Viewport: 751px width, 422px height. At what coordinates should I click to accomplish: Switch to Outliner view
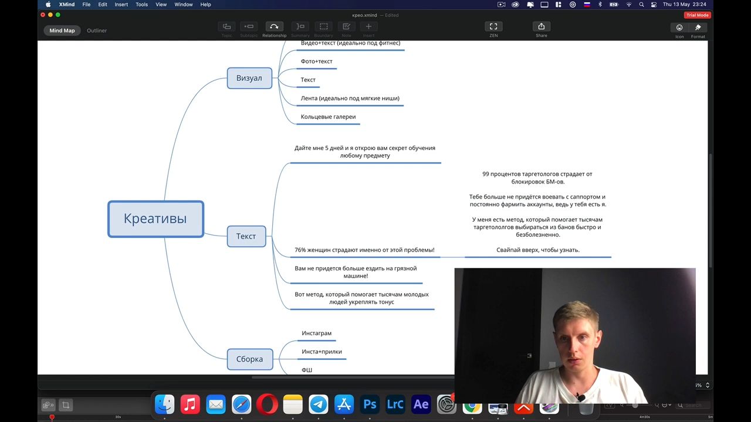click(97, 30)
